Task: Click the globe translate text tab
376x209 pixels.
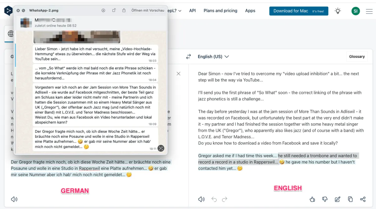Action: 11,34
